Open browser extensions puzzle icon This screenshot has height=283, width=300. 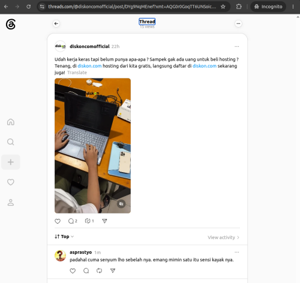[x=239, y=7]
